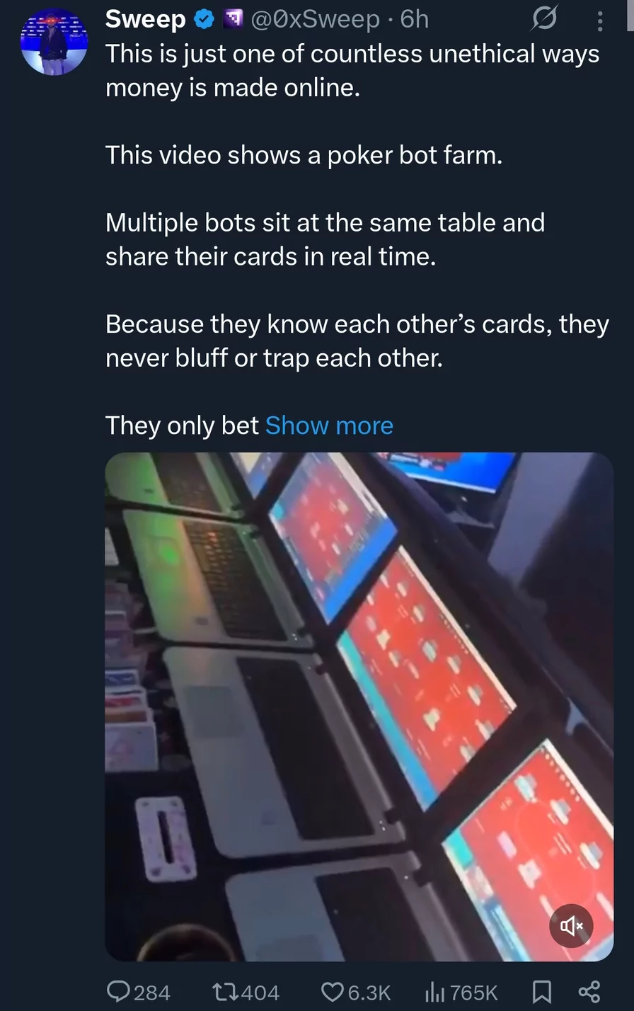Viewport: 634px width, 1011px height.
Task: Unmute the video with the speaker icon
Action: pyautogui.click(x=571, y=925)
